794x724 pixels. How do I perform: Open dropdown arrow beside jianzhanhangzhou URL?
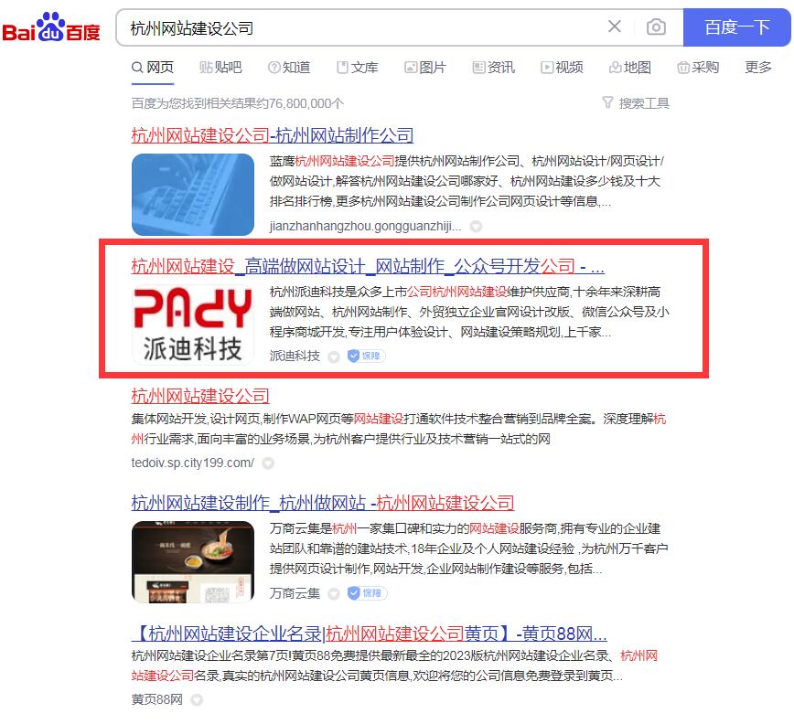[x=476, y=226]
